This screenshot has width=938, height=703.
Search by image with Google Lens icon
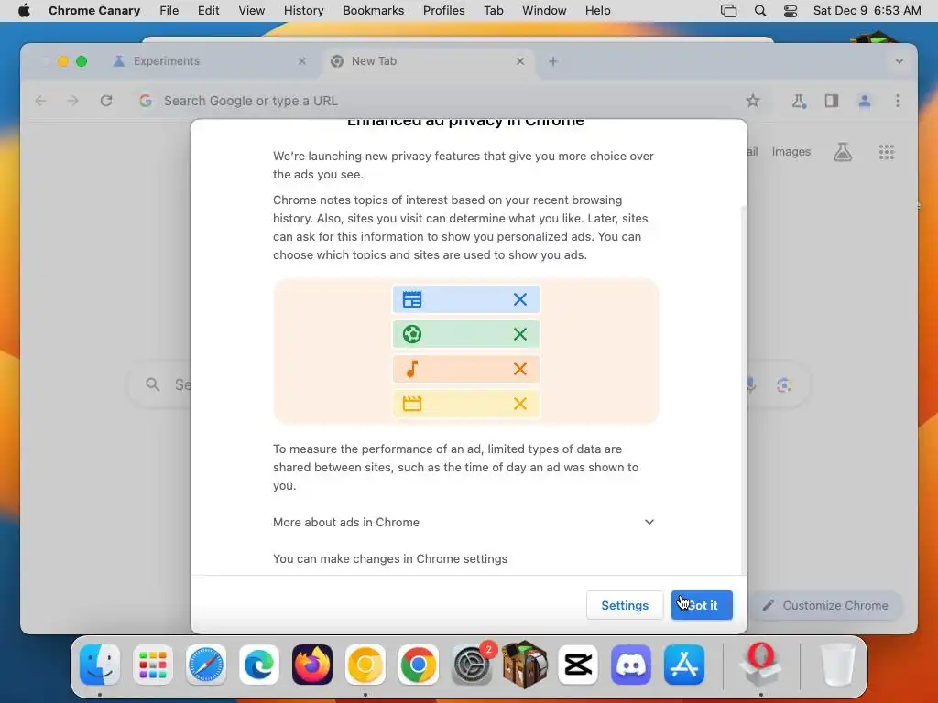(784, 385)
